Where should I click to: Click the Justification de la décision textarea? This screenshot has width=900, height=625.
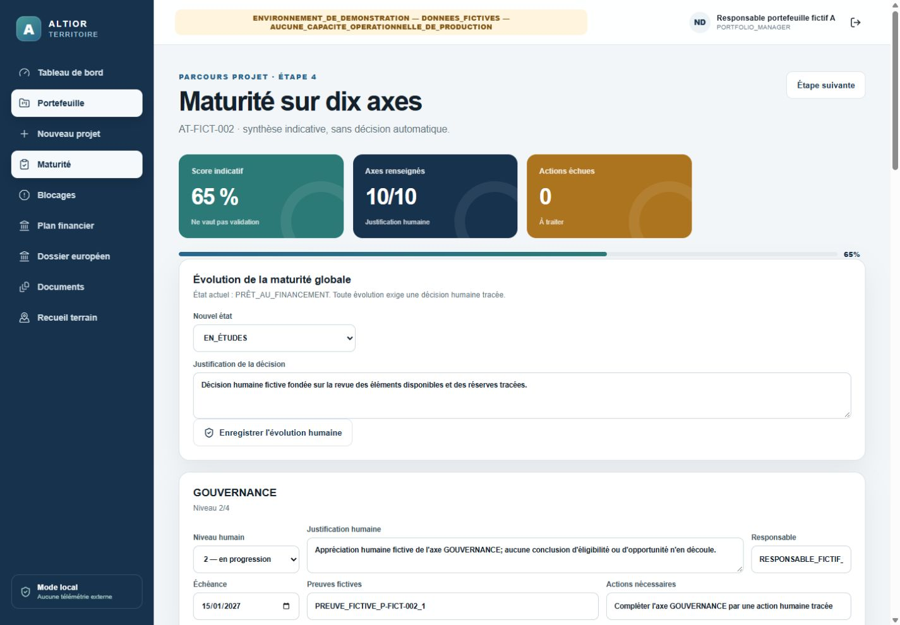[522, 396]
